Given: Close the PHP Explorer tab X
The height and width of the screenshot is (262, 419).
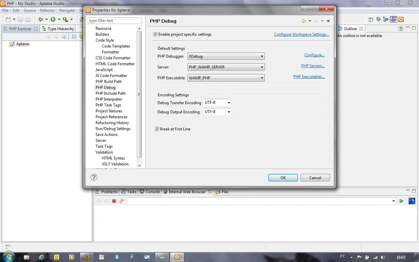Looking at the screenshot, I should pos(36,28).
